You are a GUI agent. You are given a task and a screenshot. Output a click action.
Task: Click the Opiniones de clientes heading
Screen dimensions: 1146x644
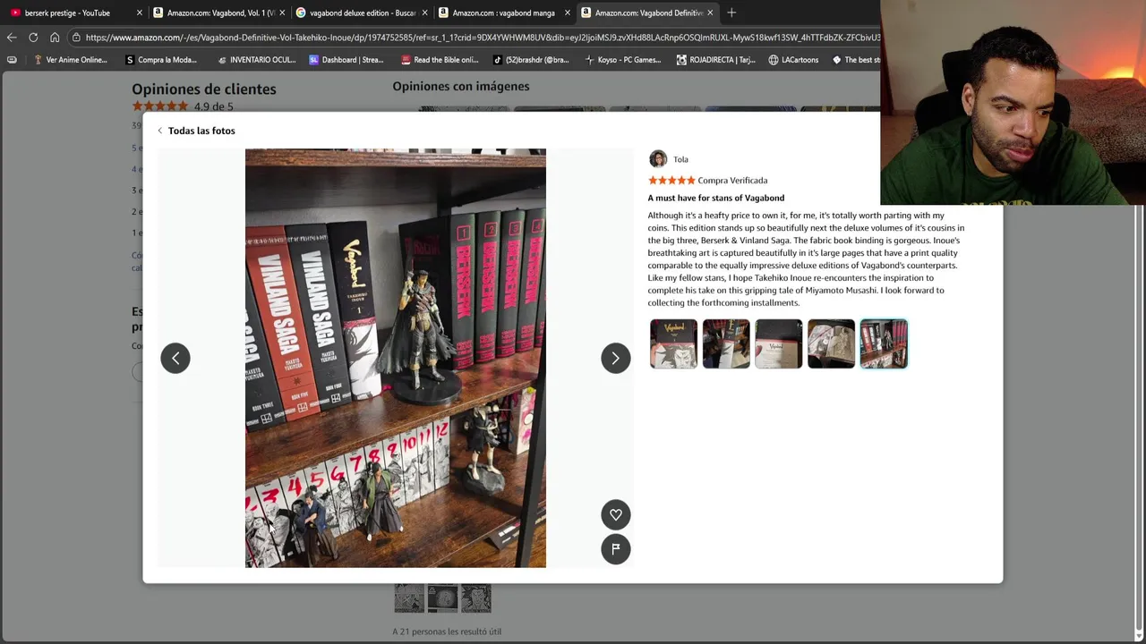pyautogui.click(x=204, y=89)
